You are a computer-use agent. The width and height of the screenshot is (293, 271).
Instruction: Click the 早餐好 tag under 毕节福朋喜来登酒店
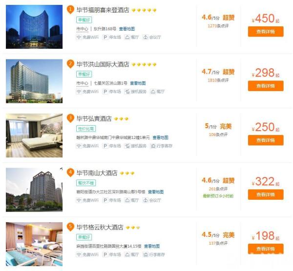84,20
